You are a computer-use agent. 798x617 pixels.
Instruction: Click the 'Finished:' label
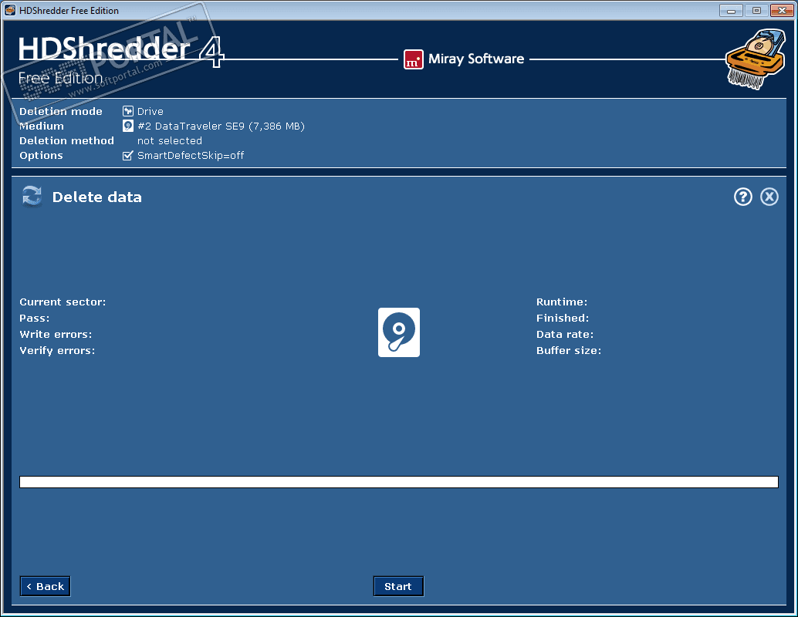click(x=563, y=319)
